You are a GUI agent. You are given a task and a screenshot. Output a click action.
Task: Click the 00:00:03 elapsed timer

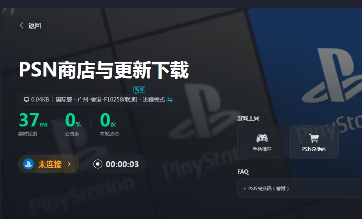[x=122, y=164]
